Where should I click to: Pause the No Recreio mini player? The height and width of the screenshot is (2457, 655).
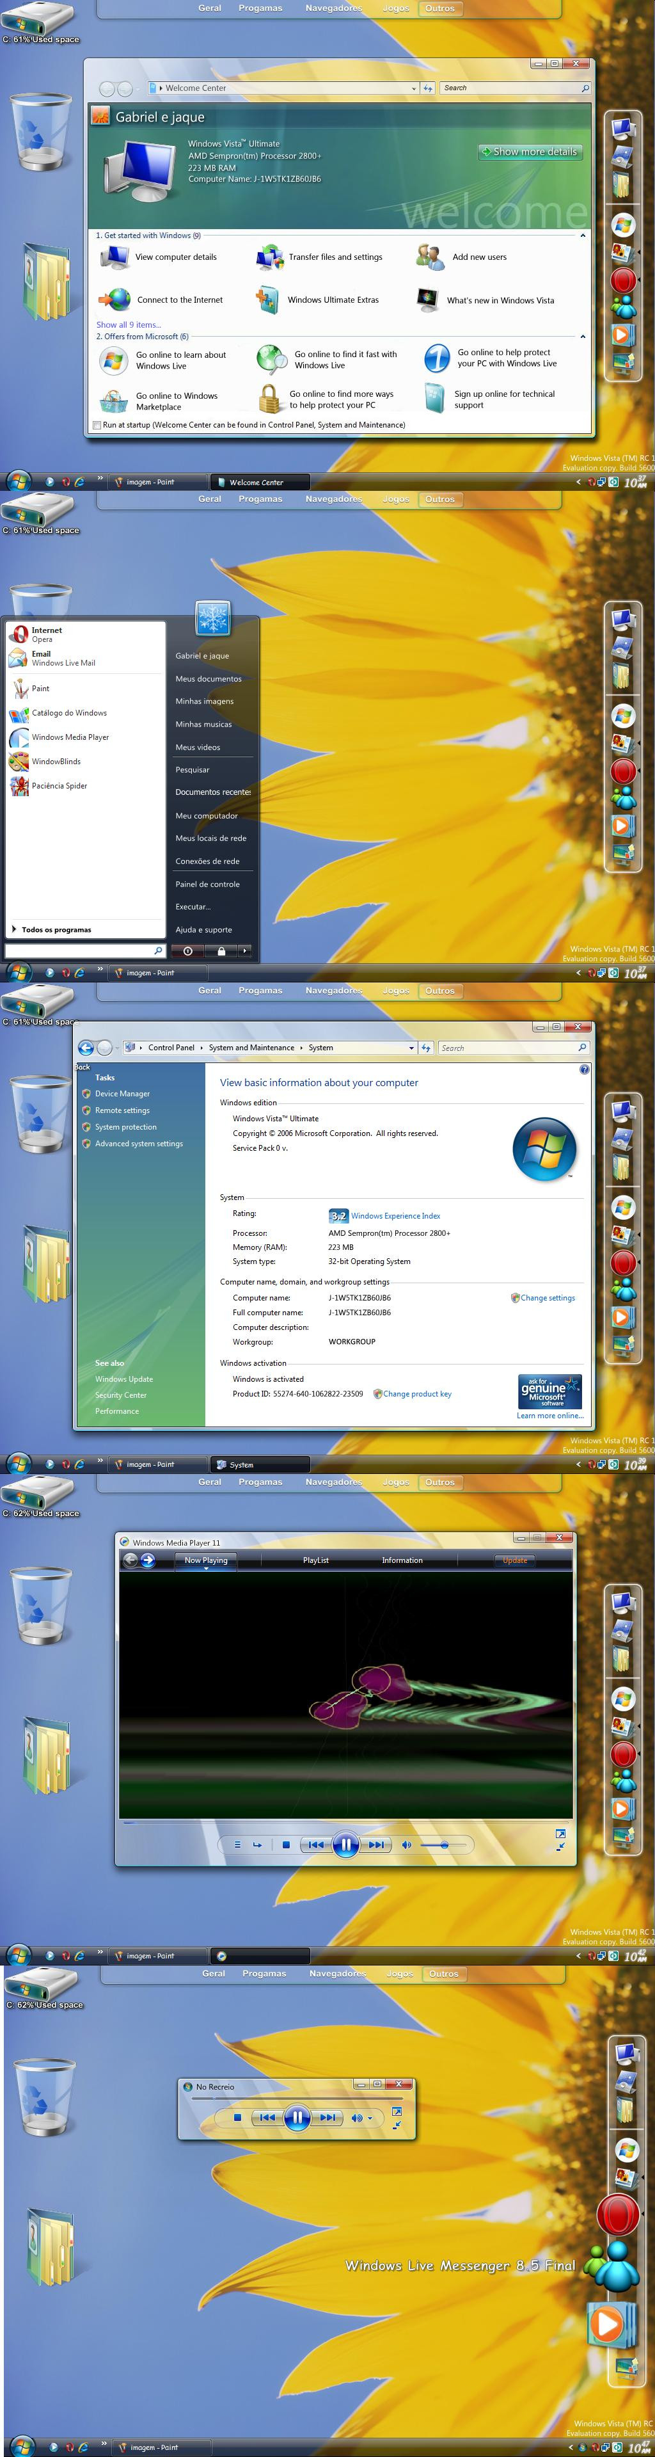(297, 2117)
